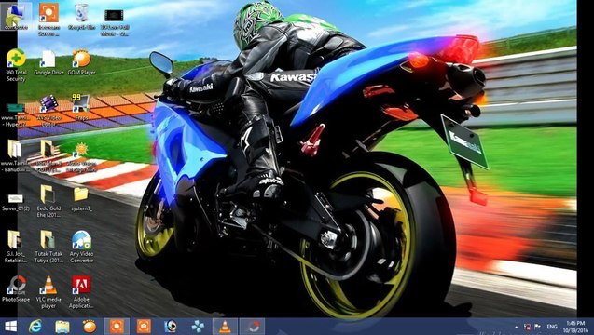Open the Action Center flag icon
Viewport: 594px width, 335px height.
[537, 327]
